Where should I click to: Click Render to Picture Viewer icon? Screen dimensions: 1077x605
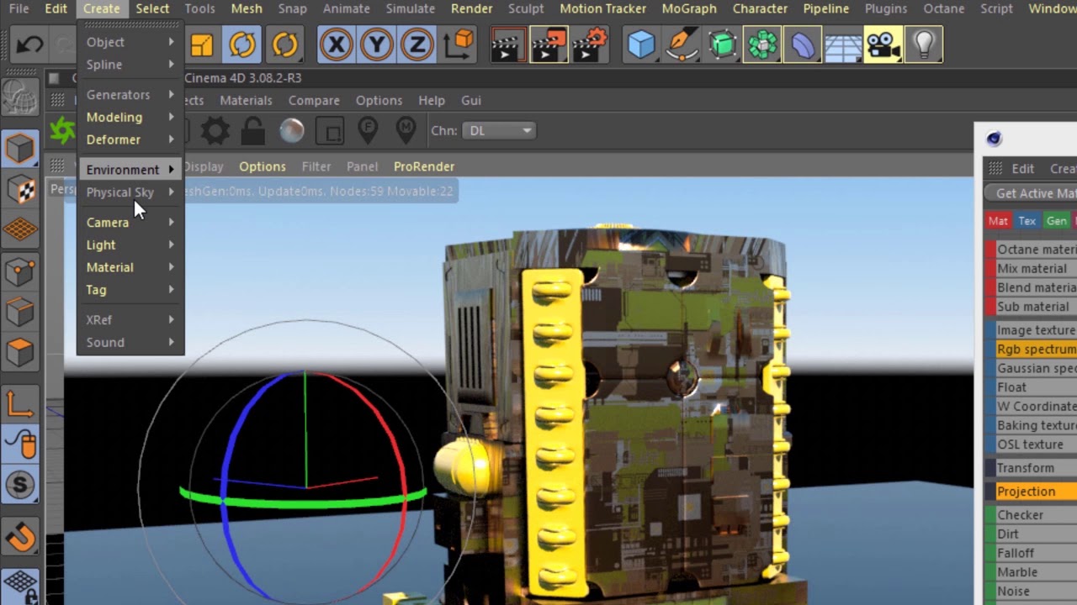pos(549,45)
